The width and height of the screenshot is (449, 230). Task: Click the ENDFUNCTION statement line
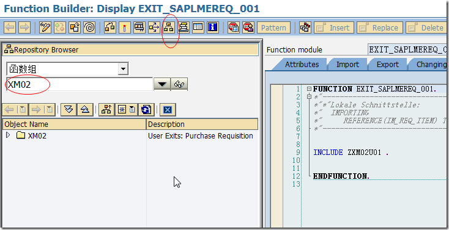point(341,176)
